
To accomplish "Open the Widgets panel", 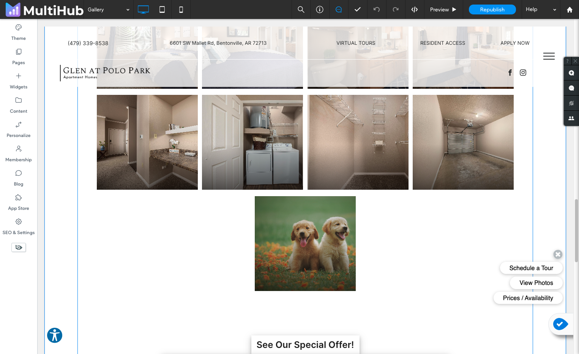I will [x=19, y=81].
